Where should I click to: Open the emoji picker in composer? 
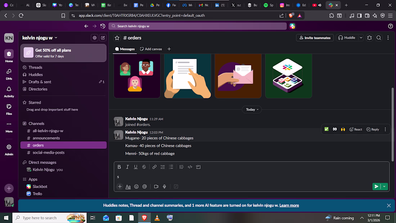136,187
